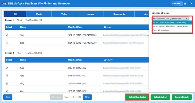This screenshot has width=195, height=103.
Task: Click the Group: 2 label
Action: [9, 53]
